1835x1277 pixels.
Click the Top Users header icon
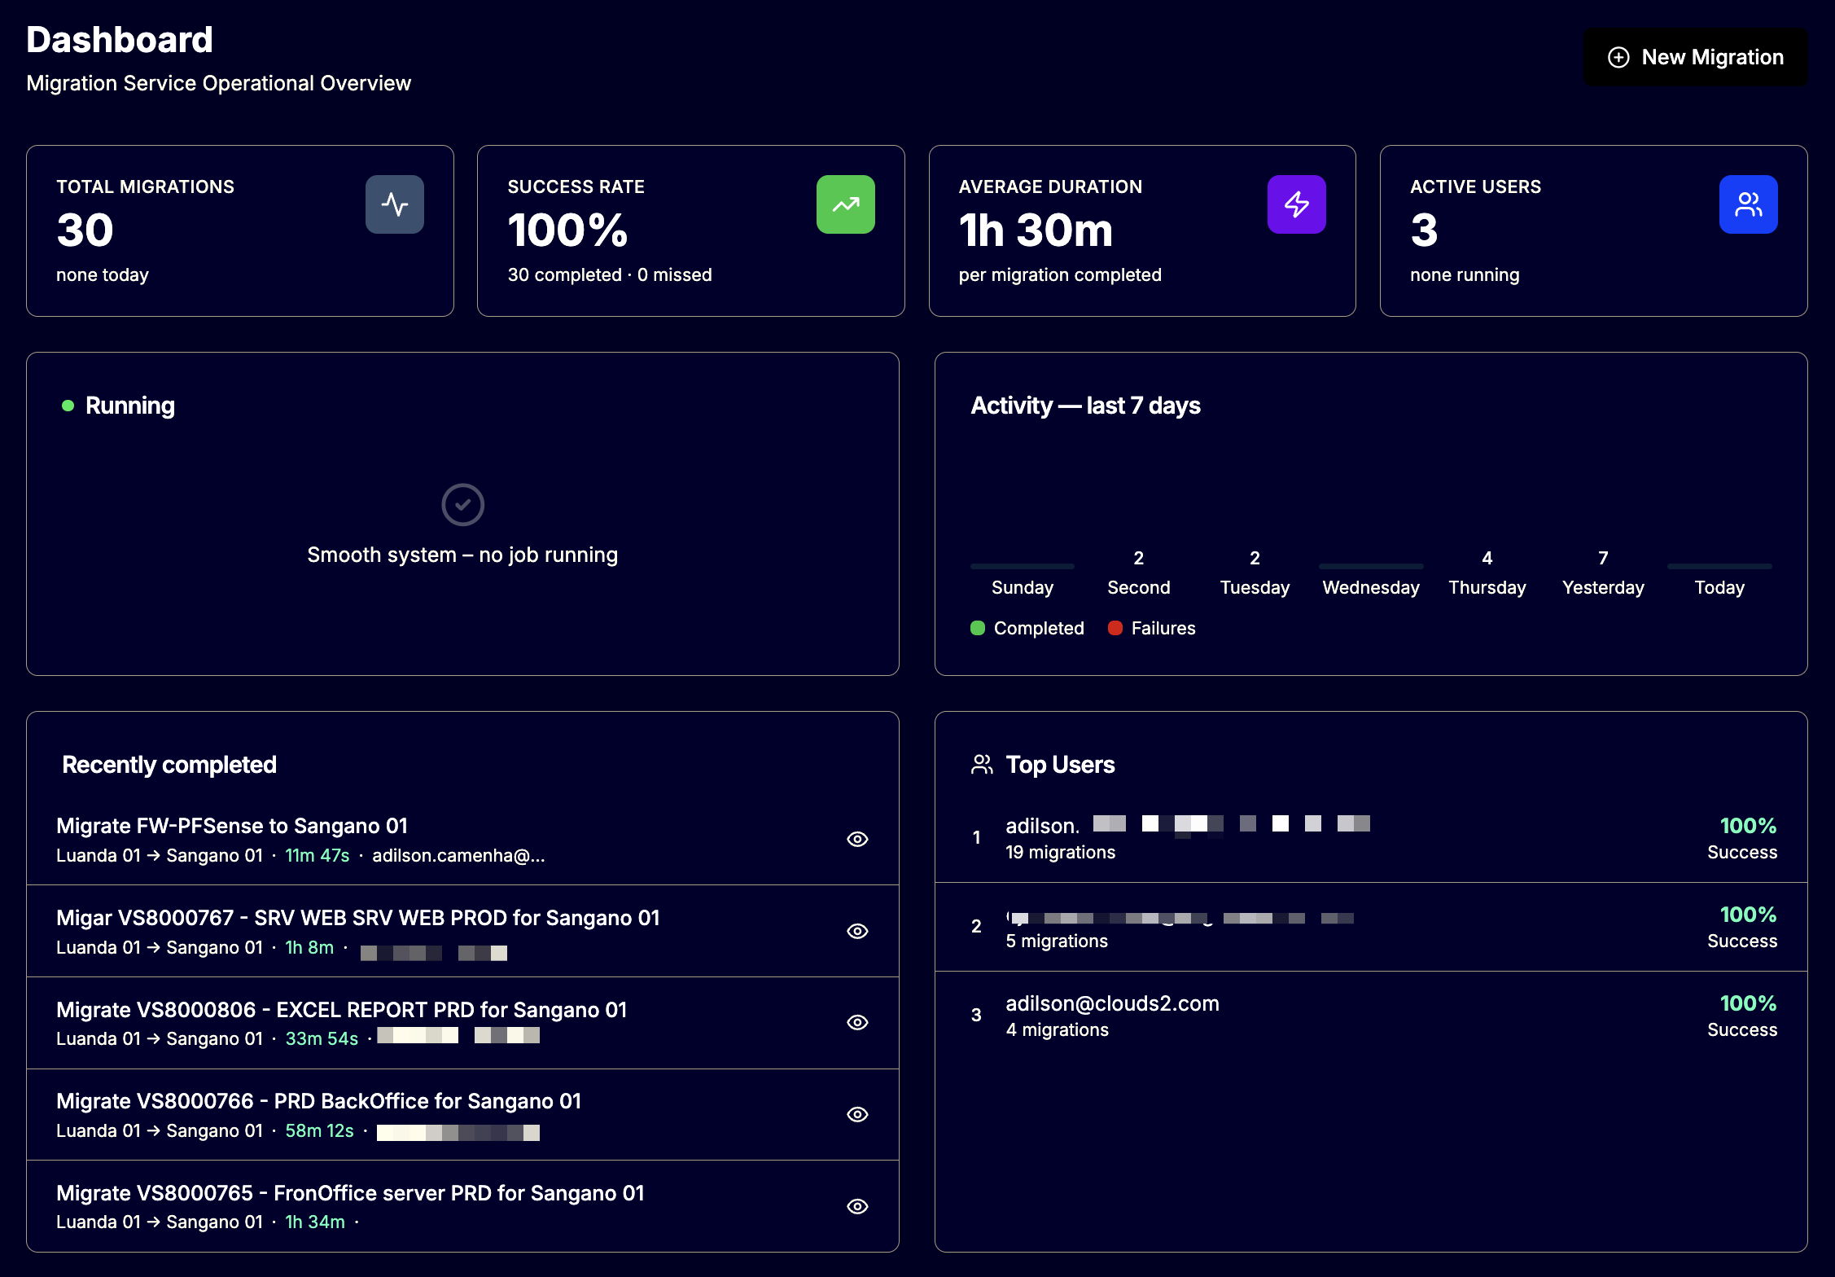pos(982,765)
